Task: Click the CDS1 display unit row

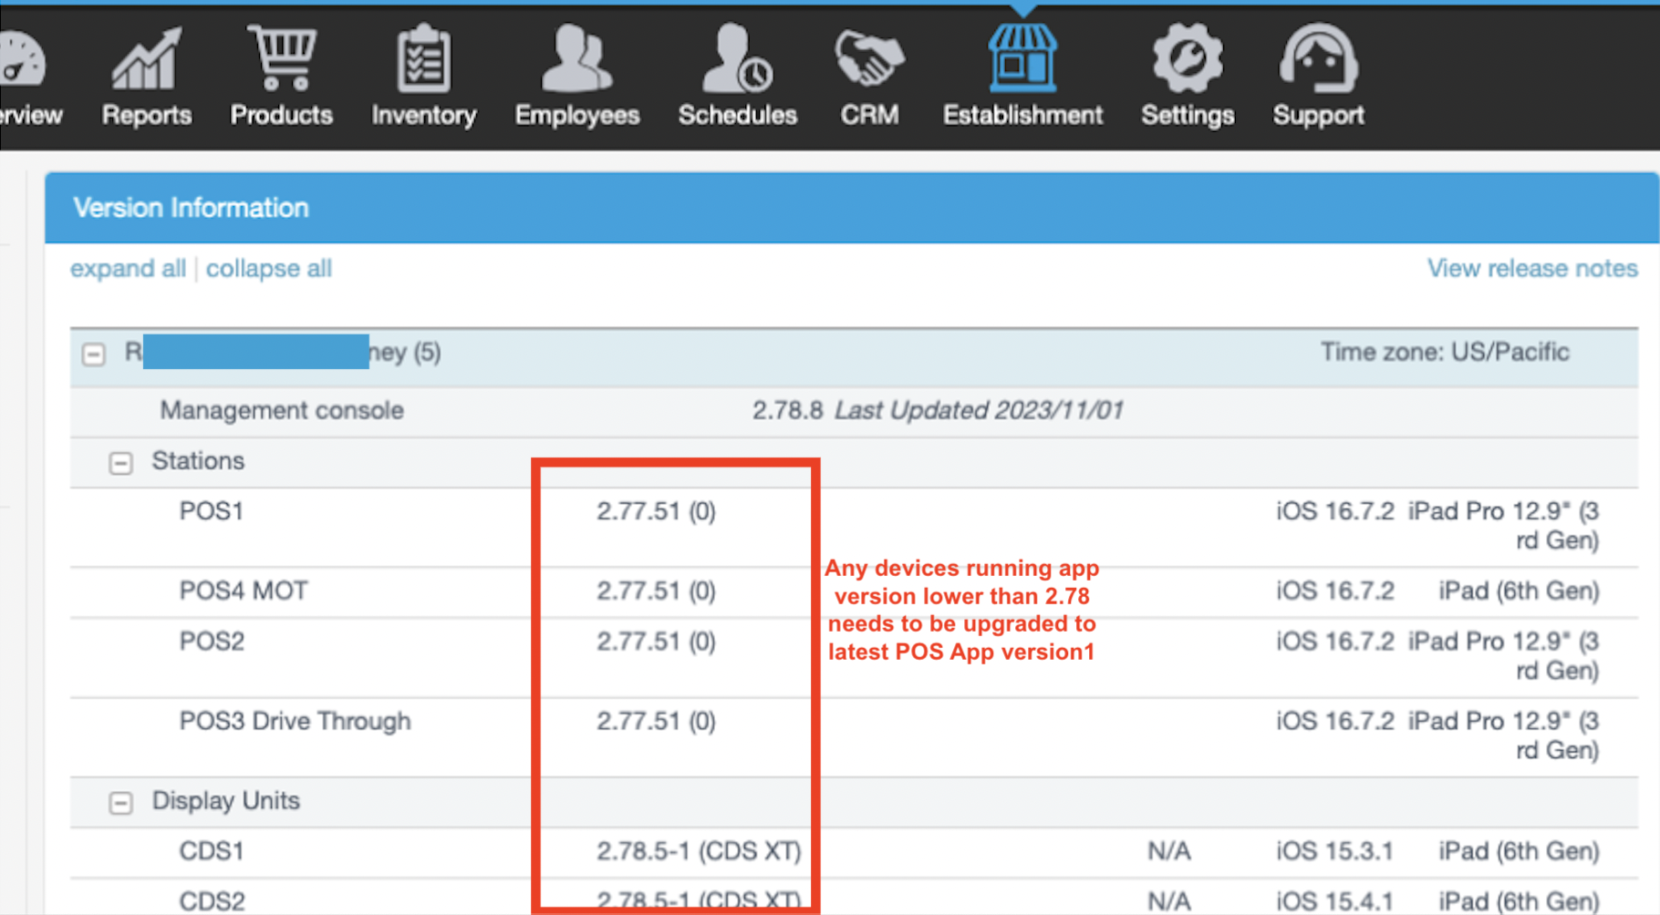Action: coord(212,851)
